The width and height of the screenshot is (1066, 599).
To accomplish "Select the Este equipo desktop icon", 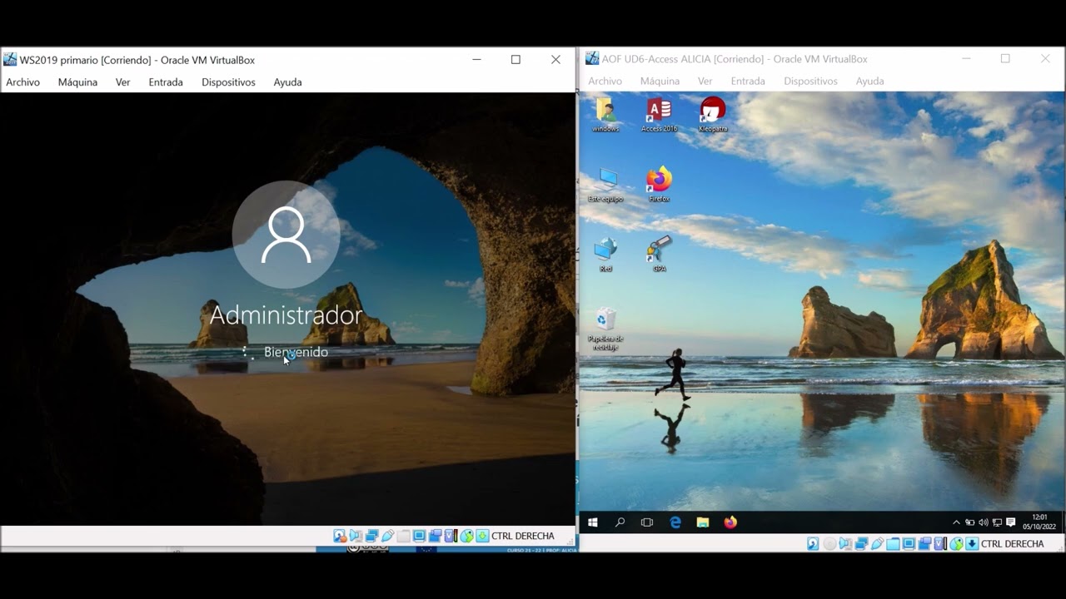I will pyautogui.click(x=605, y=185).
